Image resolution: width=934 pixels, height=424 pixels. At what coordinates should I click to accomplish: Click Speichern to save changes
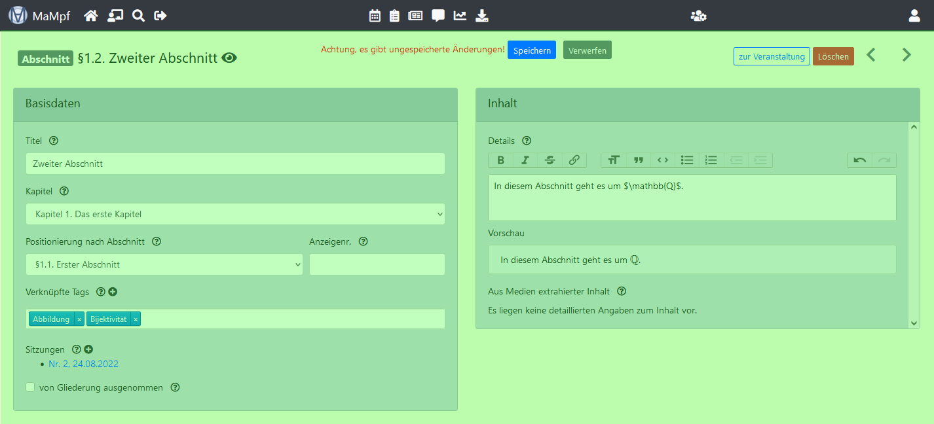532,50
